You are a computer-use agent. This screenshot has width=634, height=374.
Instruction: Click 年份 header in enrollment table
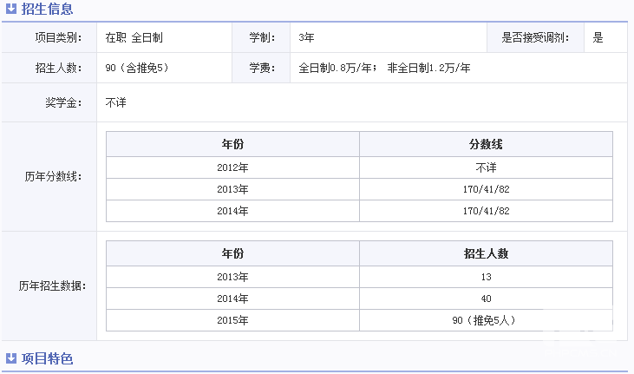(233, 253)
